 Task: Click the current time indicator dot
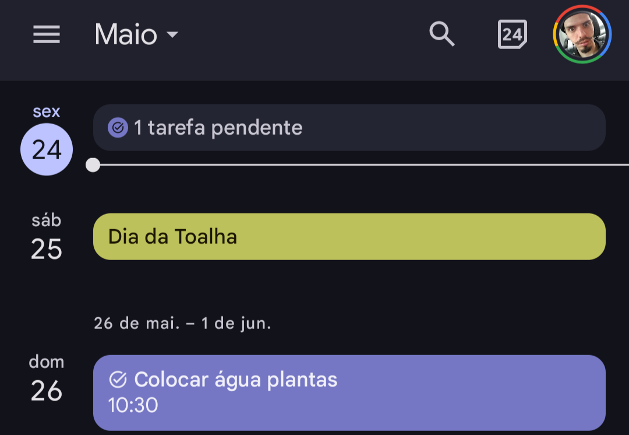click(x=93, y=165)
